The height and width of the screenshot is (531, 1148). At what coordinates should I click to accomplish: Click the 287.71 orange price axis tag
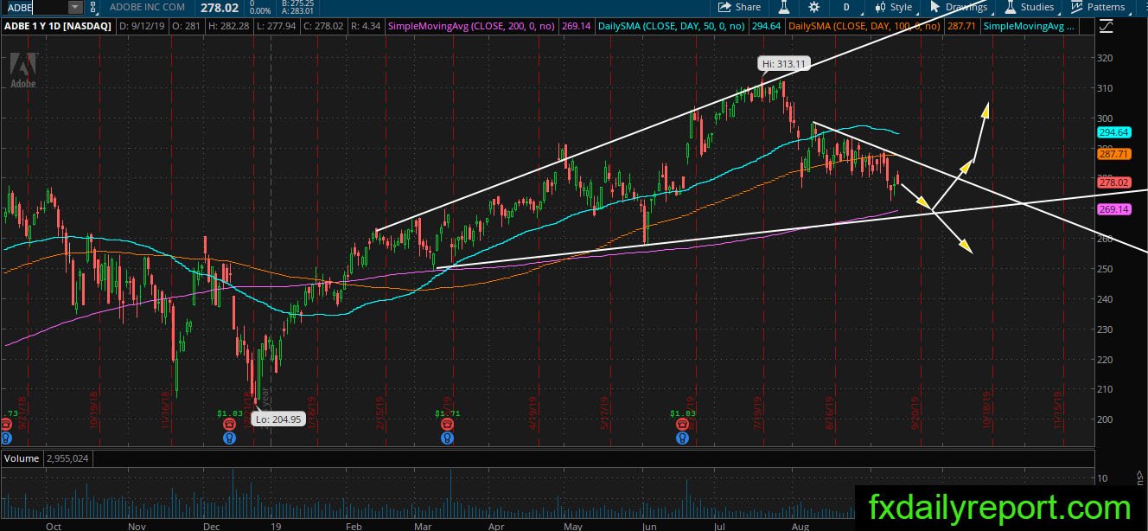pos(1114,154)
